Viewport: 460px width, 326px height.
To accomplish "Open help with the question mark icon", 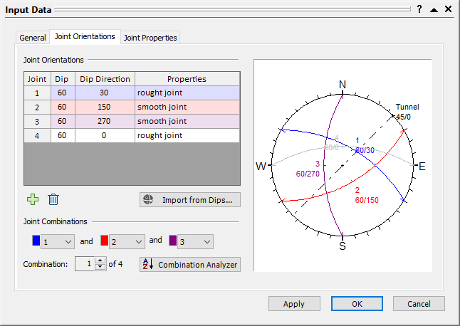I will [x=419, y=9].
